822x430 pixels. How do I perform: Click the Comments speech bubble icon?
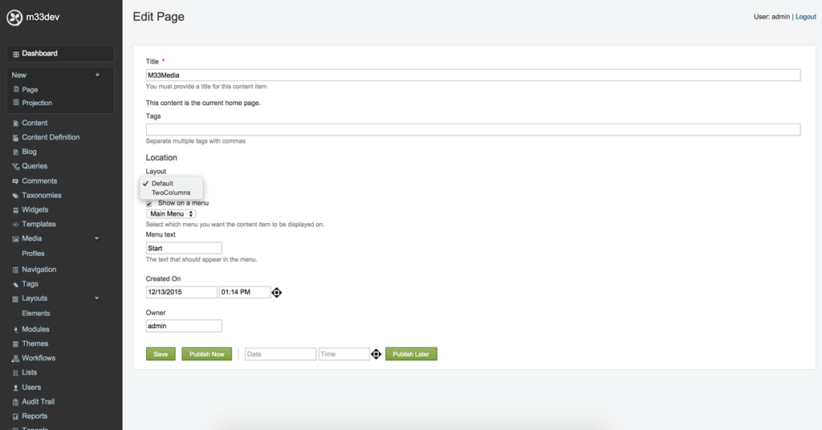click(x=15, y=181)
